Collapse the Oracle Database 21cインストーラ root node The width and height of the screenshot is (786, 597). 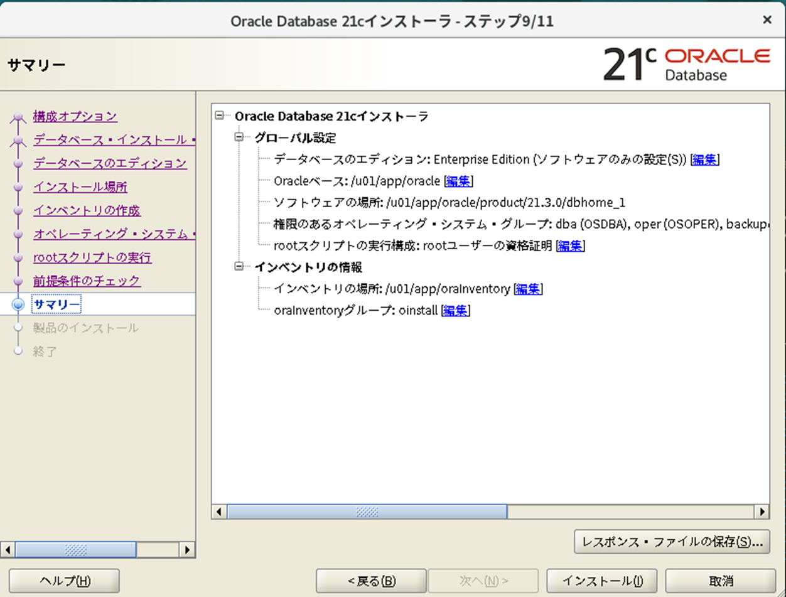point(220,116)
